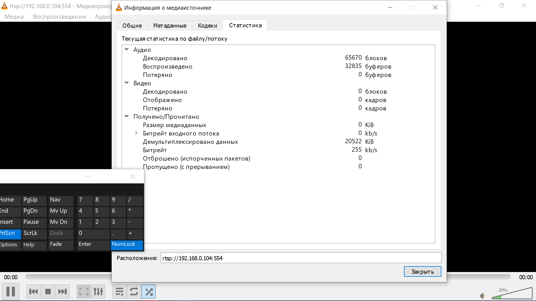Screen dimensions: 536x301
Task: Mute audio via the speaker icon
Action: (x=482, y=296)
